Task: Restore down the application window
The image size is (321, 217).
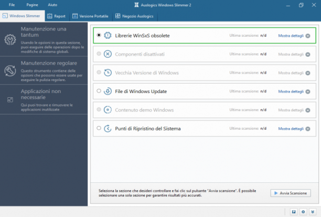Action: 301,5
